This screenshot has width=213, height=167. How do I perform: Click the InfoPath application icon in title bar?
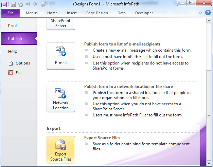(x=4, y=4)
